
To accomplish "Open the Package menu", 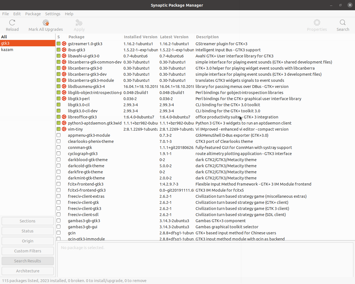I will tap(33, 14).
